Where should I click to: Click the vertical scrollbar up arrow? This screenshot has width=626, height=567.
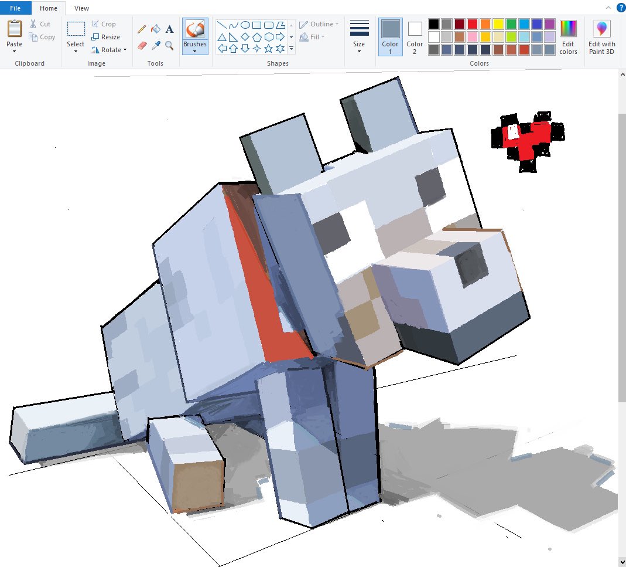(x=622, y=74)
